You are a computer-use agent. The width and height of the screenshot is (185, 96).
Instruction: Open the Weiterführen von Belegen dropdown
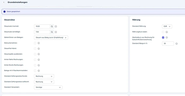click(51, 38)
